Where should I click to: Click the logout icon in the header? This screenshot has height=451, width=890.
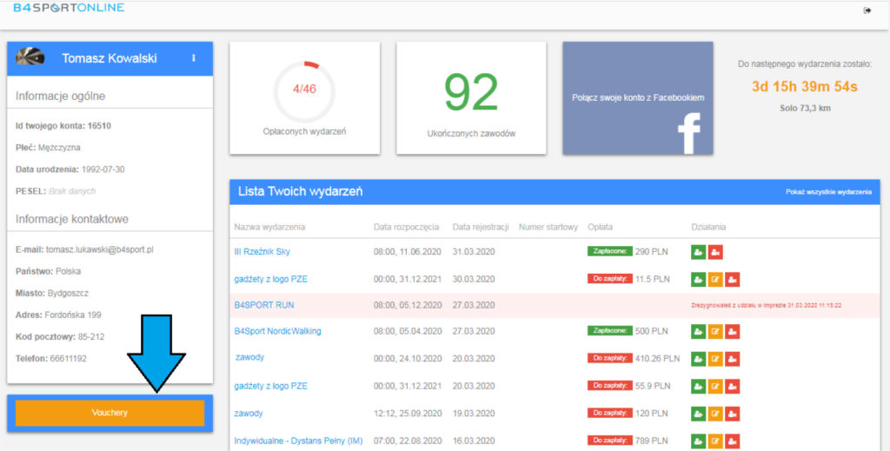click(x=867, y=10)
